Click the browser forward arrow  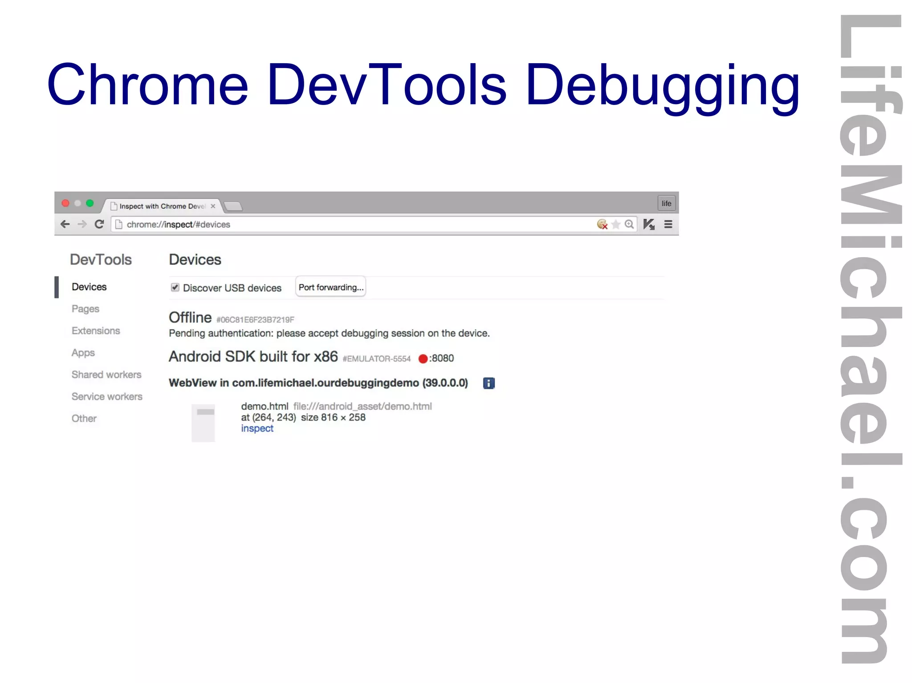[82, 224]
